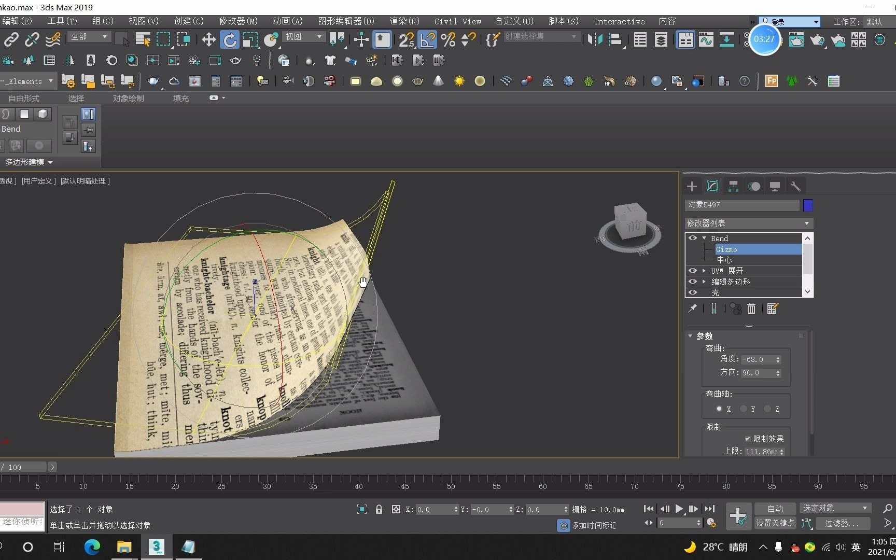896x560 pixels.
Task: Click the 自动 auto key button
Action: click(775, 509)
